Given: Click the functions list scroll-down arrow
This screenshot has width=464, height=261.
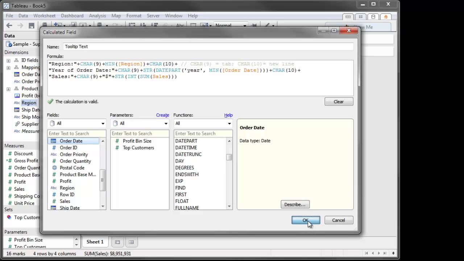Looking at the screenshot, I should click(x=229, y=206).
